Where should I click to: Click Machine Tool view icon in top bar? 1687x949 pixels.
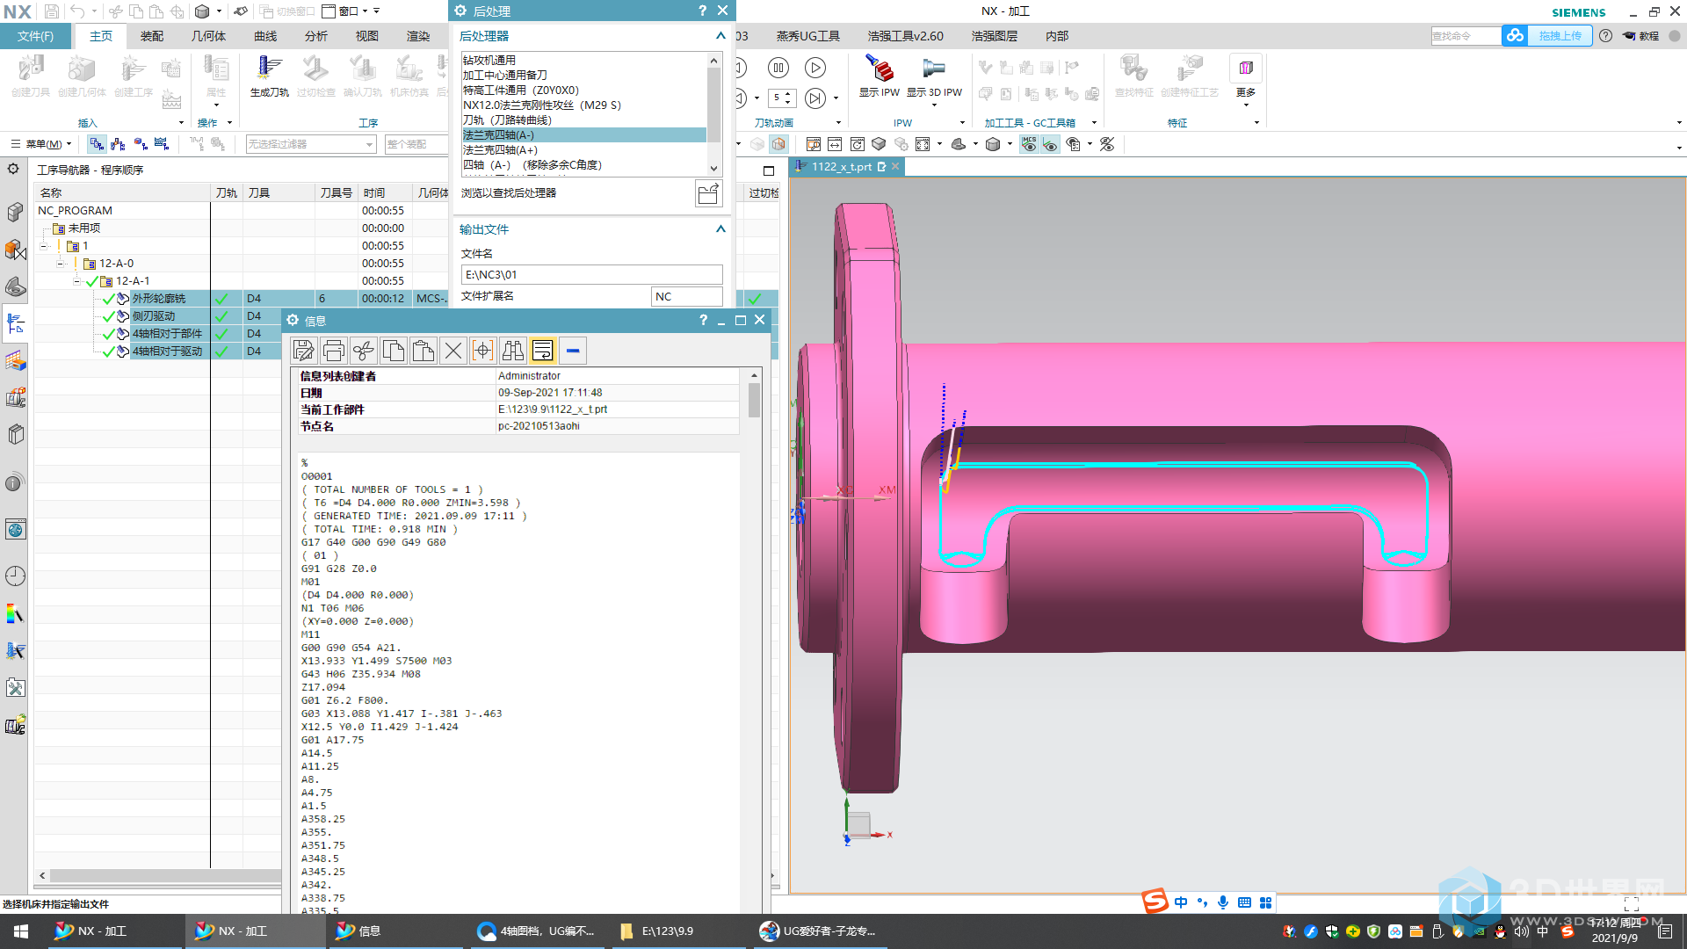[x=118, y=144]
